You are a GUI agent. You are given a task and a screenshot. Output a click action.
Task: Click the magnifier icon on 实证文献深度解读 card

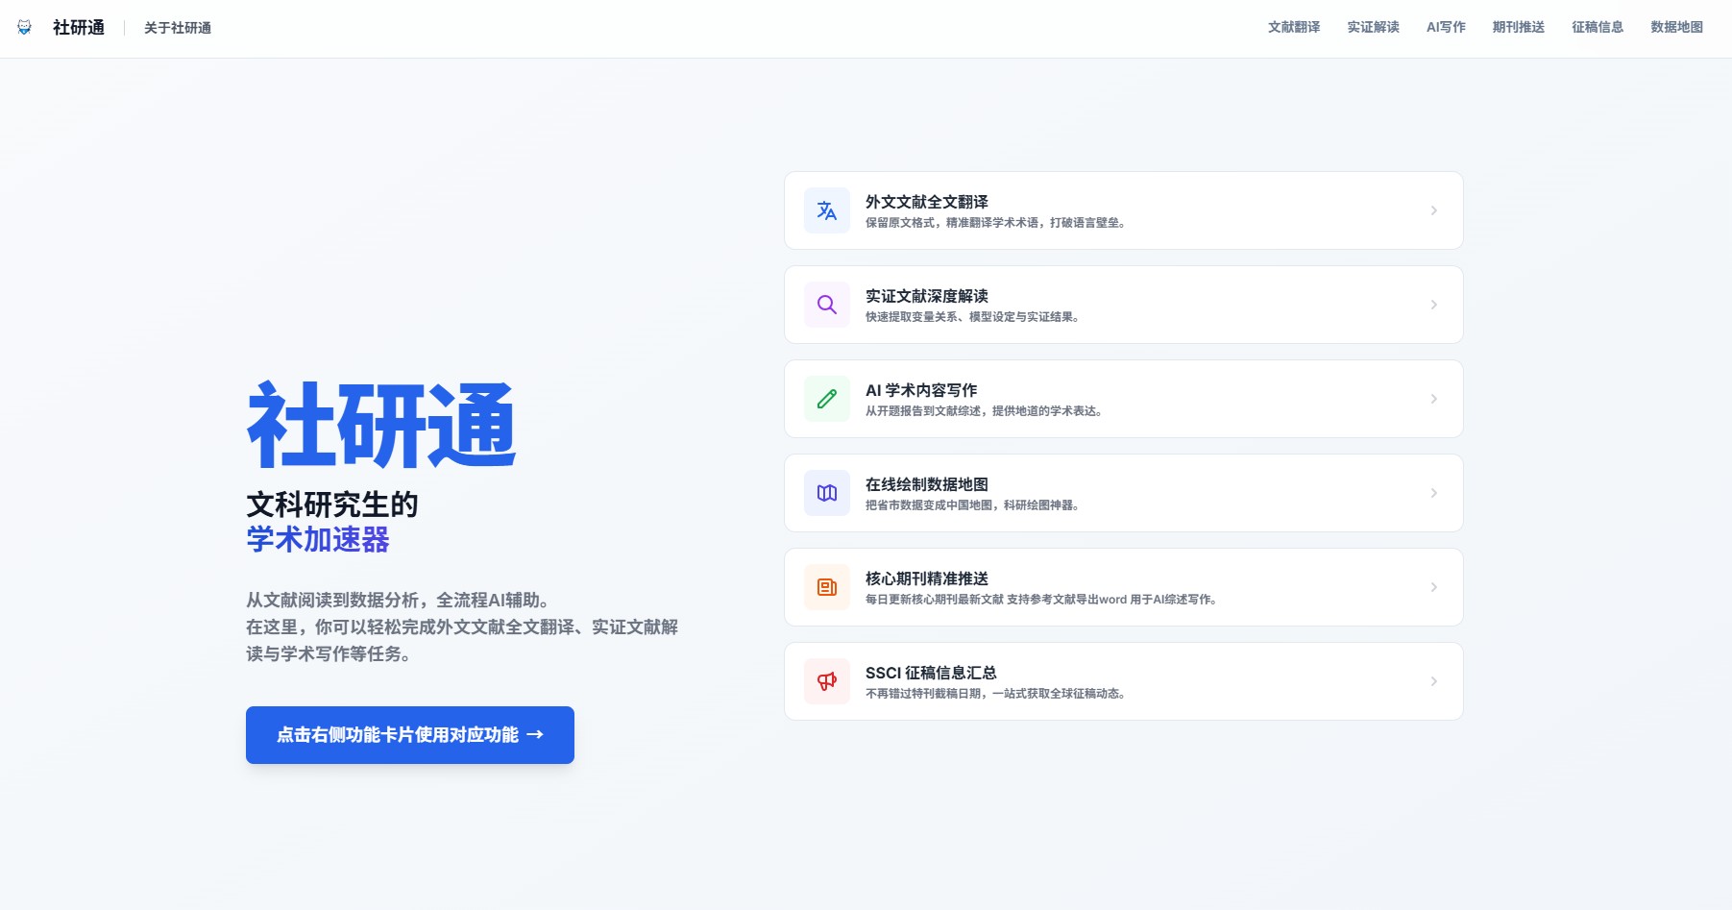826,305
